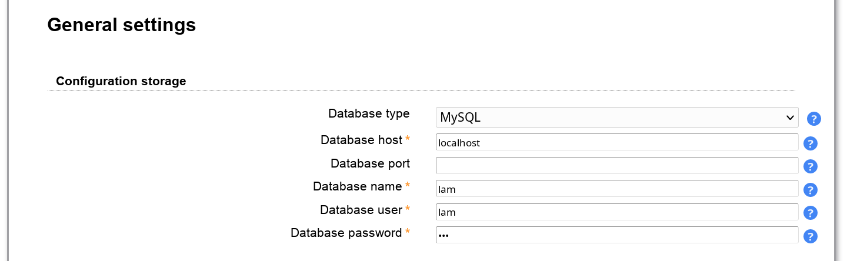View help for Database name
847x261 pixels.
(811, 190)
